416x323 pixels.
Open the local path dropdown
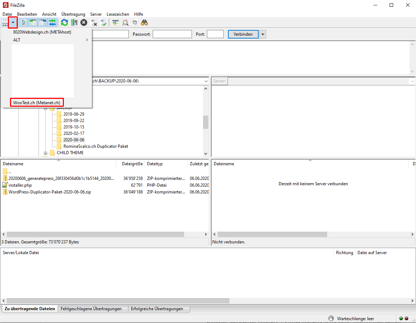click(206, 81)
